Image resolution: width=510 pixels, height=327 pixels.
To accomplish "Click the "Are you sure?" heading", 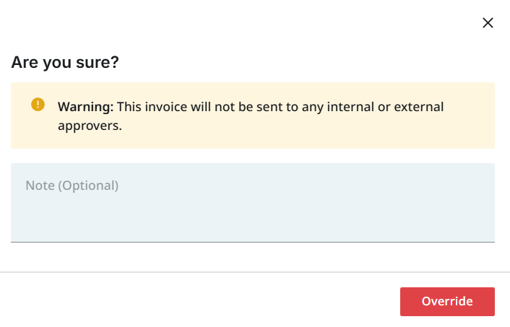I will 65,63.
